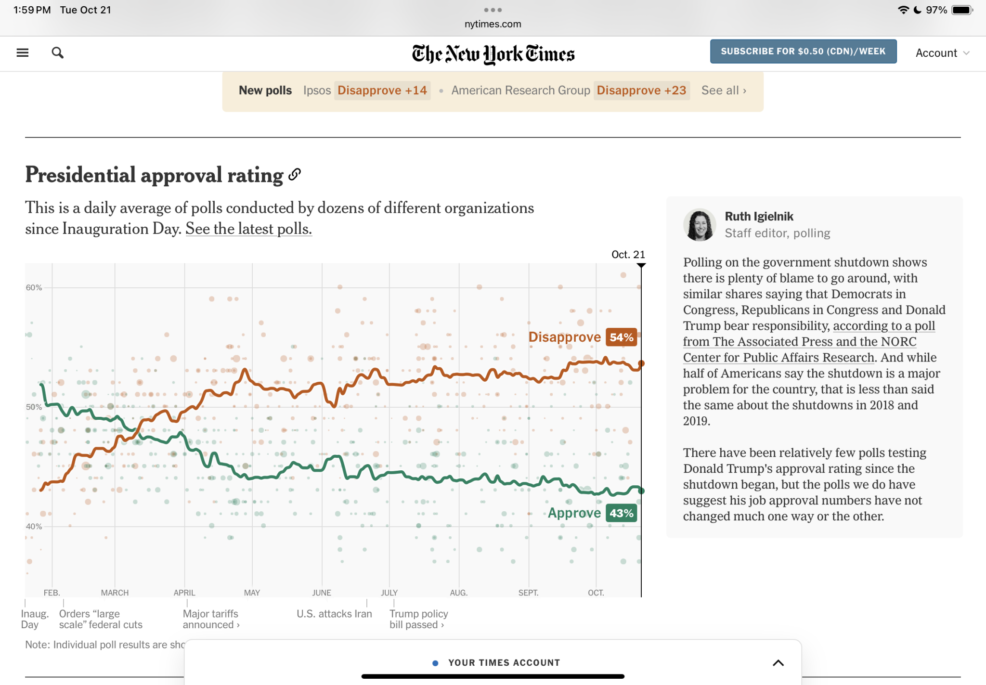986x685 pixels.
Task: Open the hamburger sections menu
Action: coord(23,52)
